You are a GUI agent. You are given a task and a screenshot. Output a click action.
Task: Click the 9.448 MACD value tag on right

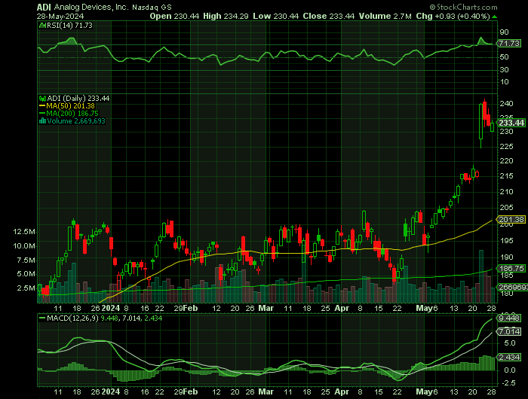click(x=510, y=318)
